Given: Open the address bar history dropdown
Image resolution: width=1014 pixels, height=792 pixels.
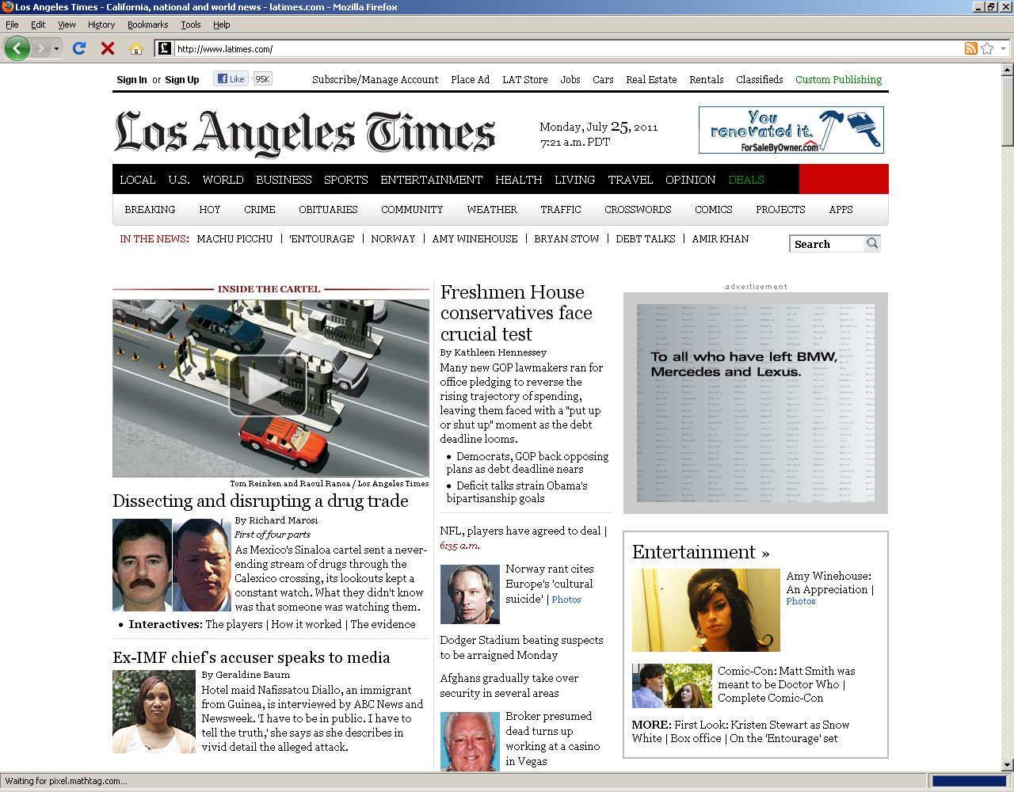Looking at the screenshot, I should (1003, 48).
